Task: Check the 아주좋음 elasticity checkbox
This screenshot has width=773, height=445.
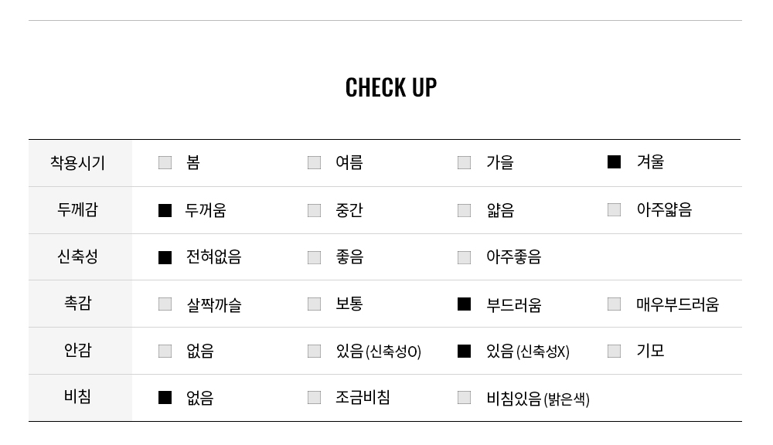Action: coord(464,257)
